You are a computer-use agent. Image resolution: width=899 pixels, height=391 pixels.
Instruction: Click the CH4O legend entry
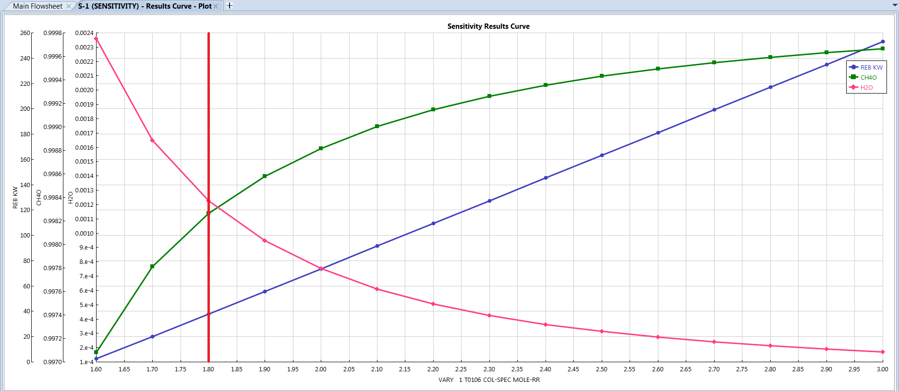click(x=863, y=78)
